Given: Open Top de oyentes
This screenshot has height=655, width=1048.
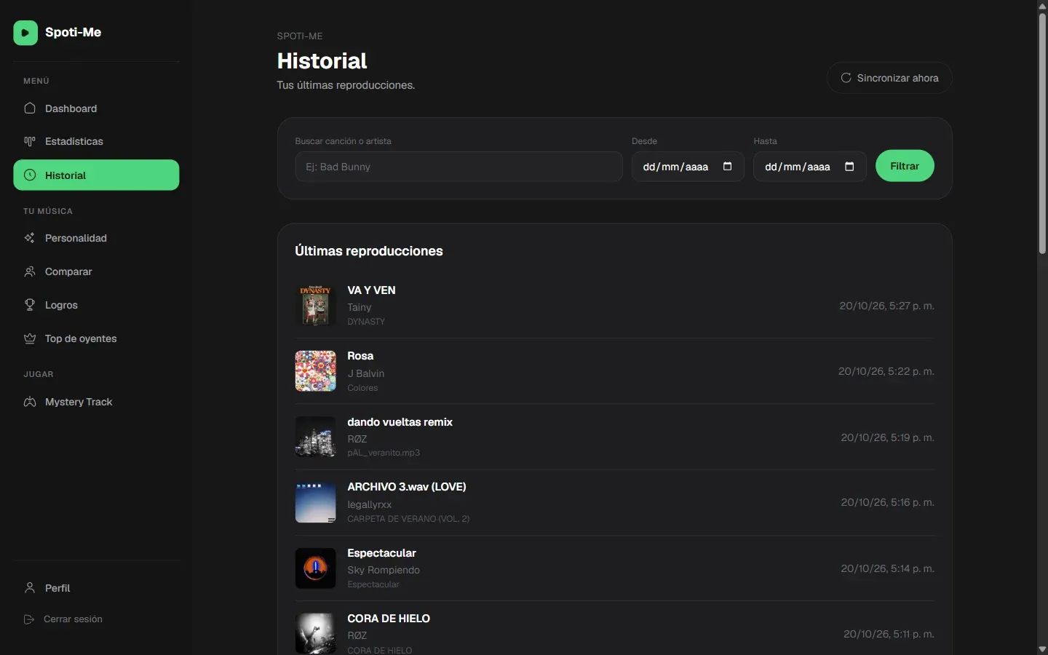Looking at the screenshot, I should point(96,338).
